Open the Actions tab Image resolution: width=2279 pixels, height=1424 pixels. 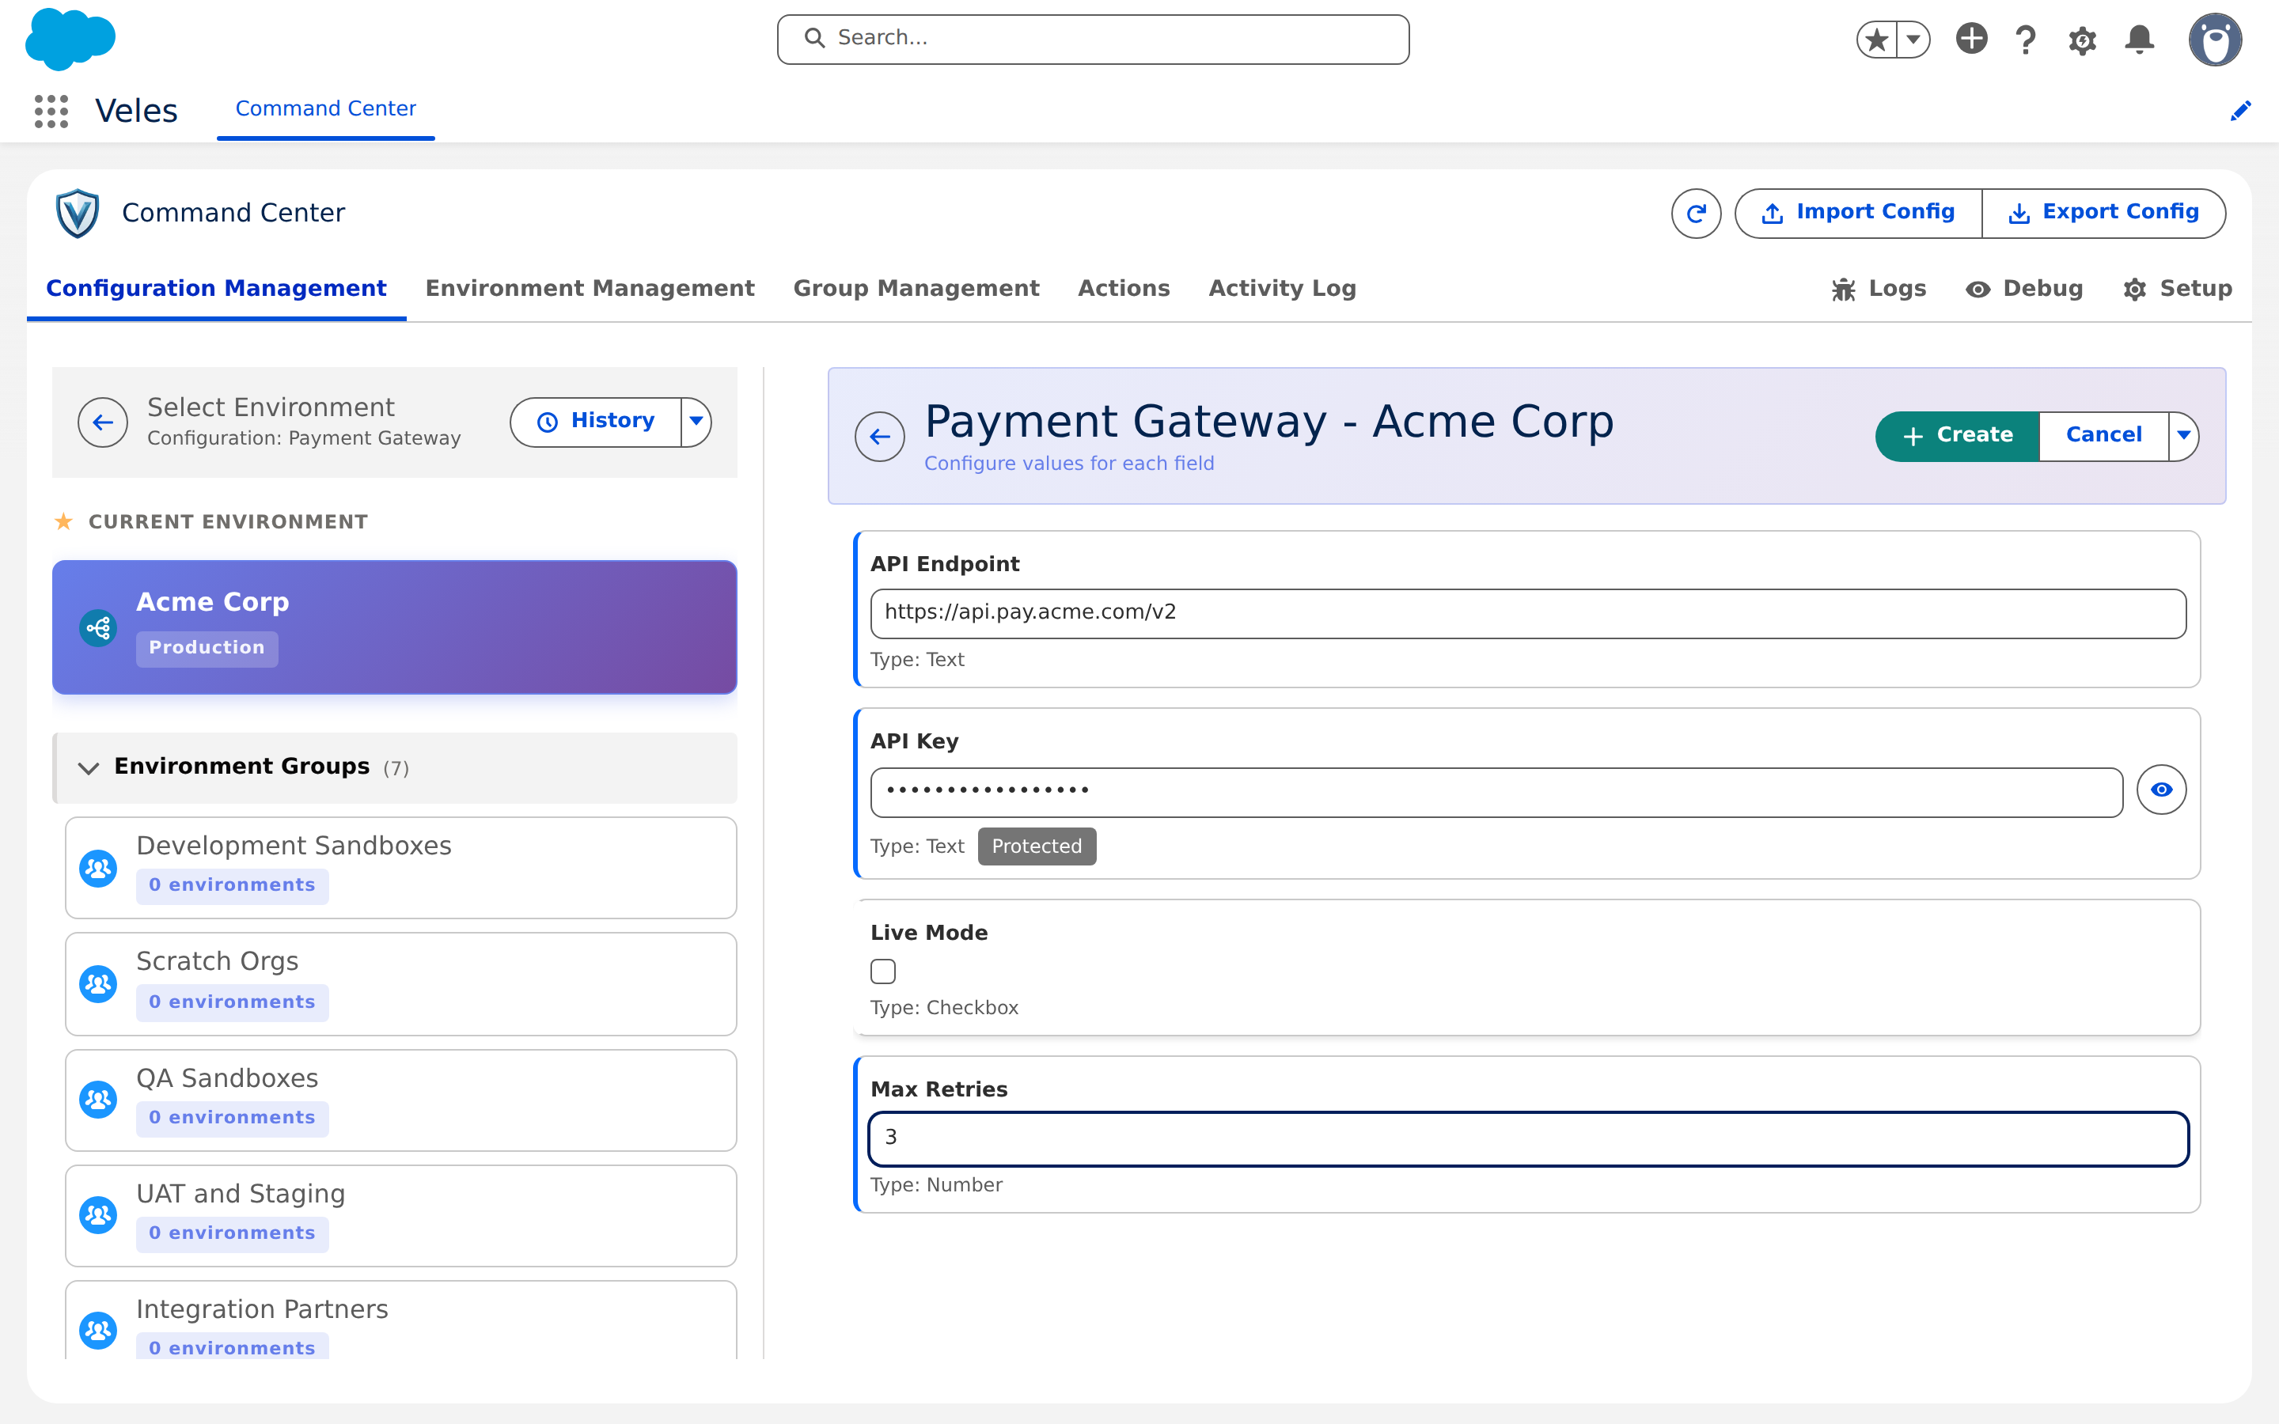coord(1124,288)
